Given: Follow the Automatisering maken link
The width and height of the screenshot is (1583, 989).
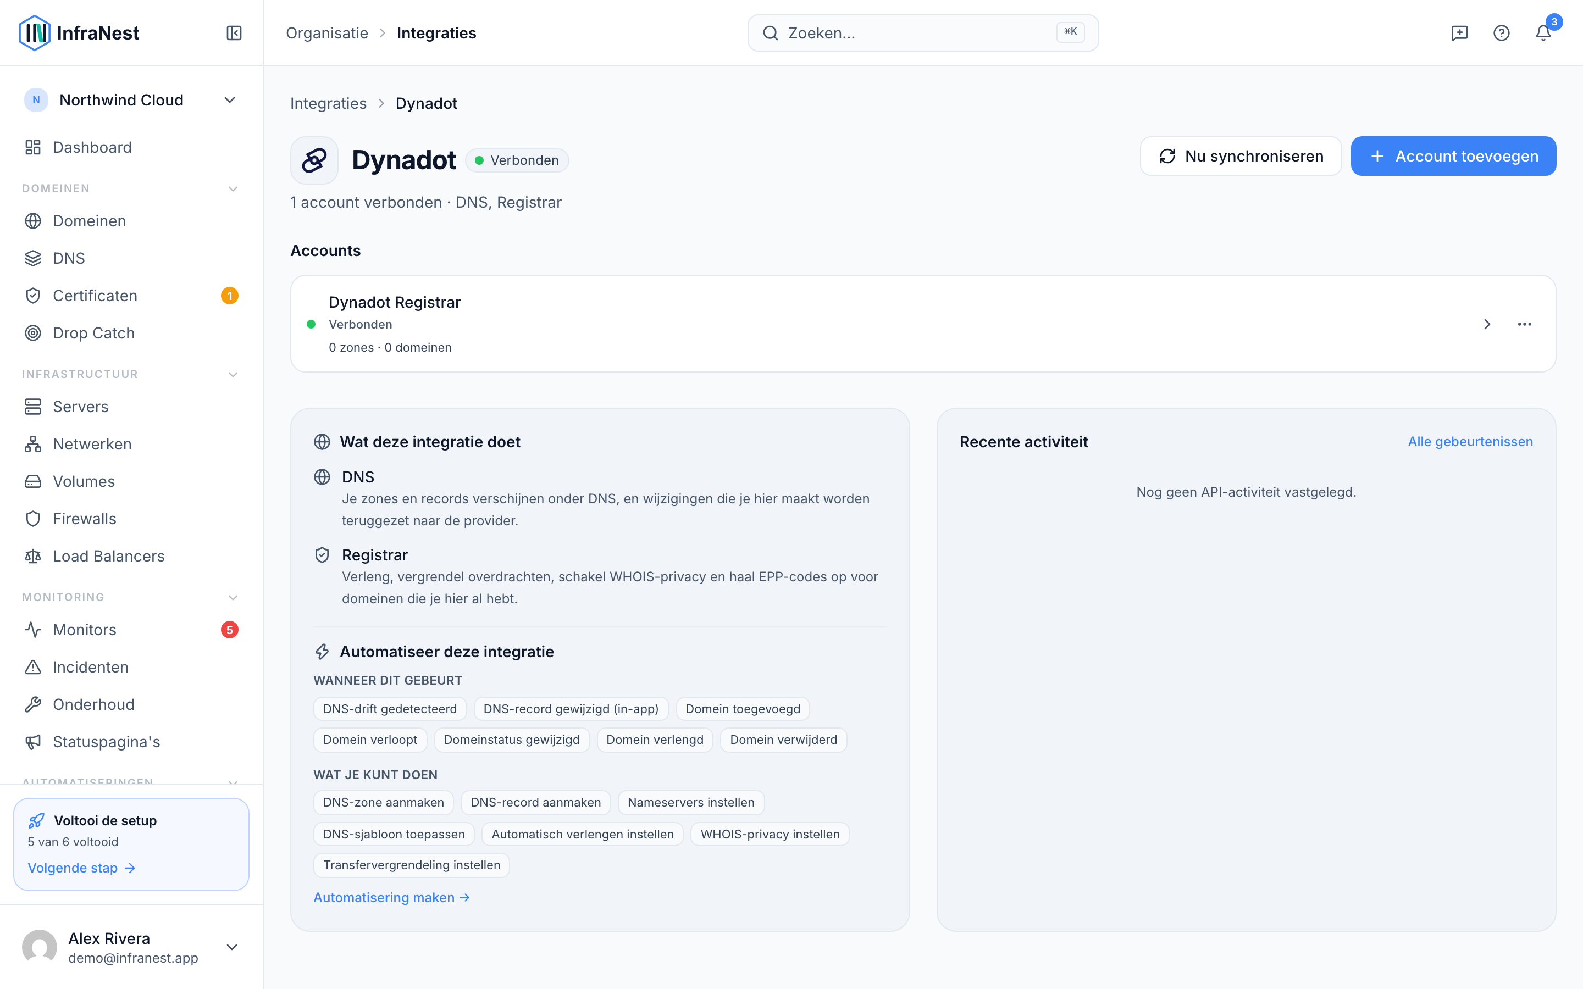Looking at the screenshot, I should tap(391, 897).
